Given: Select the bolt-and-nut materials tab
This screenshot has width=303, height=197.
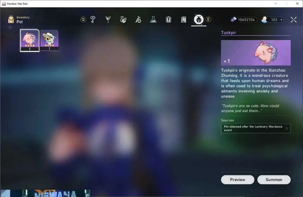Looking at the screenshot, I should (x=138, y=19).
